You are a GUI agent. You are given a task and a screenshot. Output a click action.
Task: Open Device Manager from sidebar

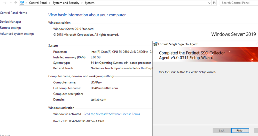(x=11, y=22)
